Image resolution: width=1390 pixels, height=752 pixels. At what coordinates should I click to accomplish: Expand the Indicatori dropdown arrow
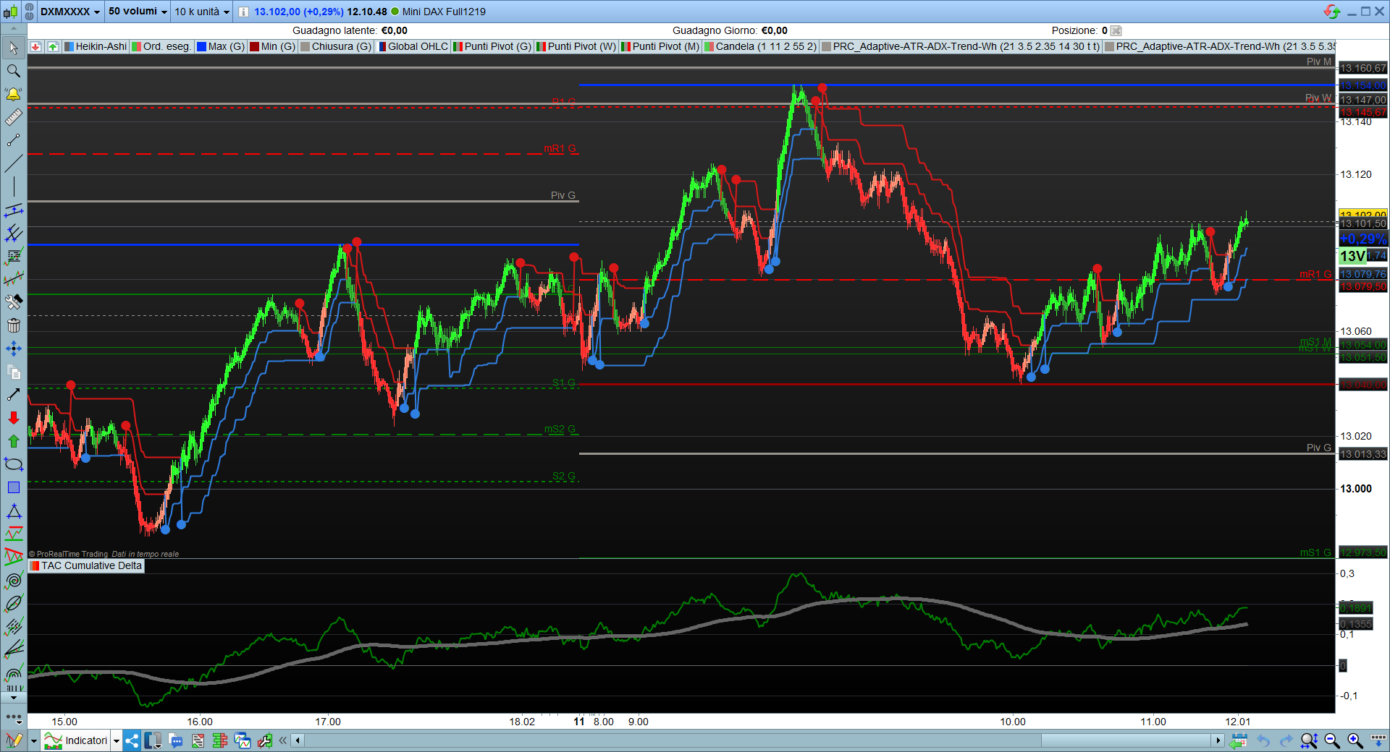coord(116,740)
